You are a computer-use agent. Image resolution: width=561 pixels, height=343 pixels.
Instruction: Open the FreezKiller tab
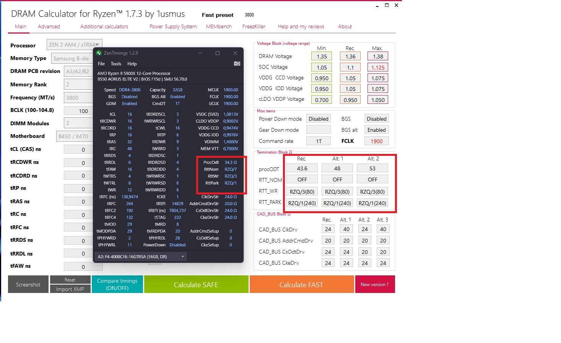point(254,26)
